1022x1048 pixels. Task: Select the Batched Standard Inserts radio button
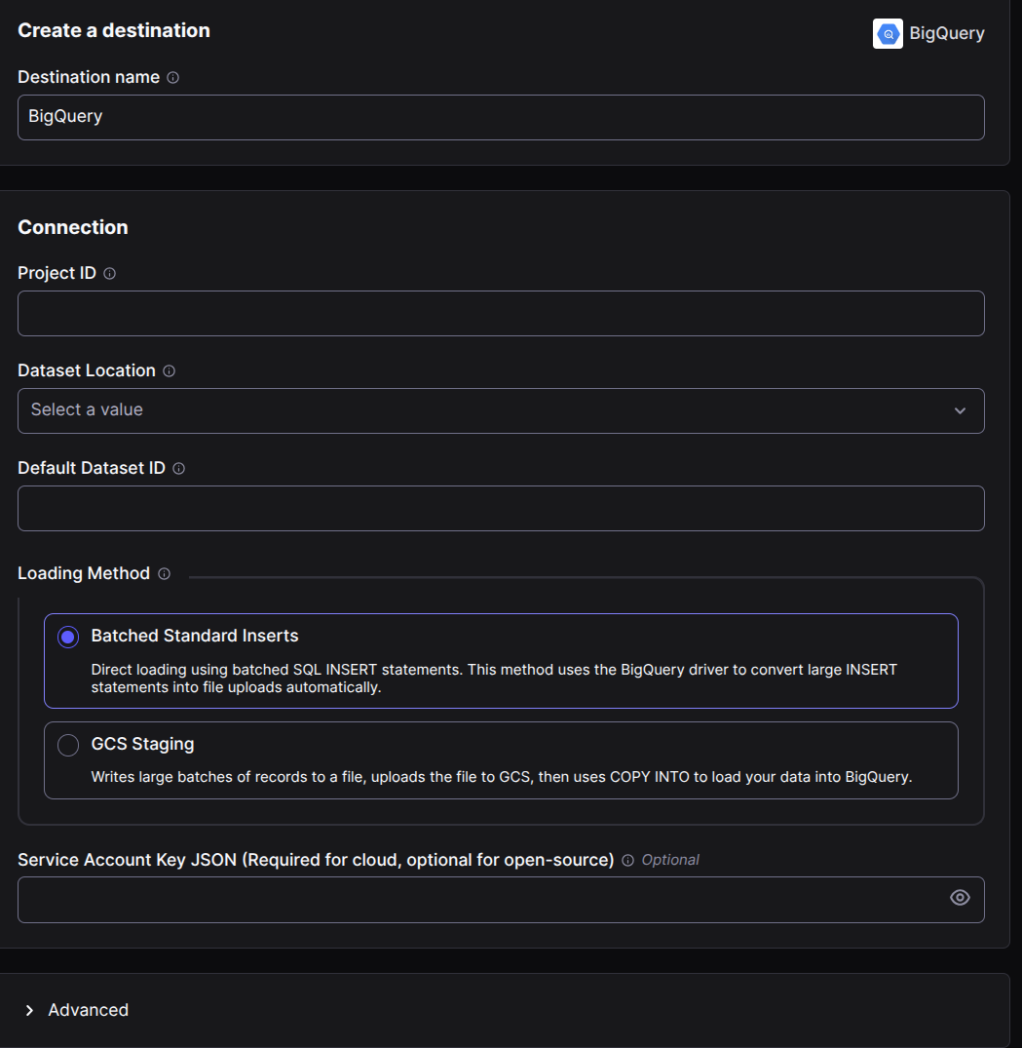[x=68, y=637]
